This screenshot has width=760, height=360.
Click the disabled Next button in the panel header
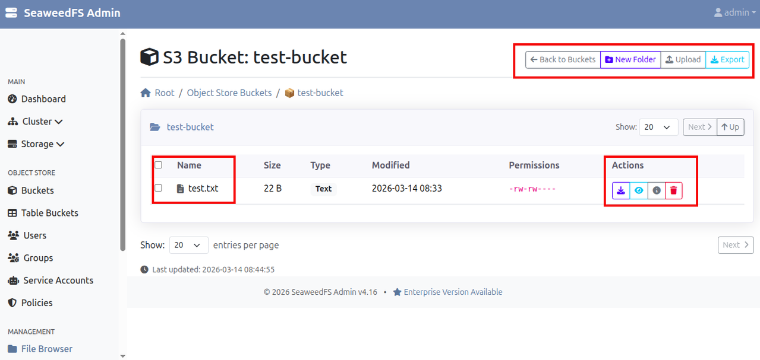700,127
